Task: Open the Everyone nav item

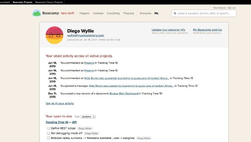Action: (x=146, y=13)
